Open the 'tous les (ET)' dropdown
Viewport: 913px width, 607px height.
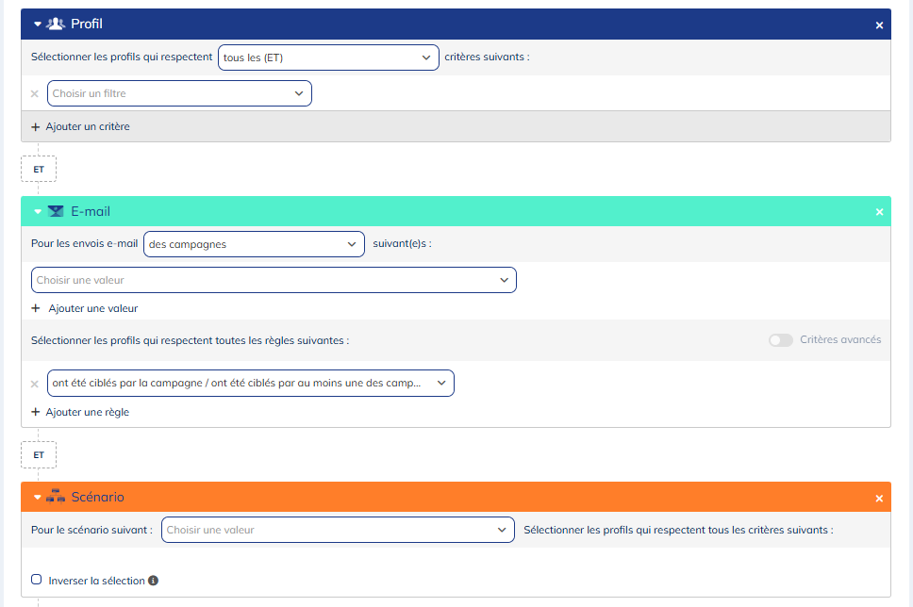point(327,57)
